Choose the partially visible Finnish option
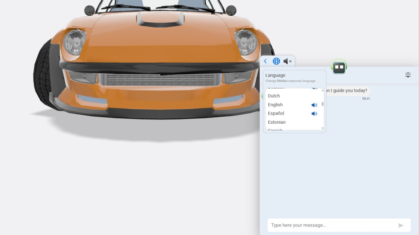Image resolution: width=419 pixels, height=235 pixels. (x=275, y=130)
